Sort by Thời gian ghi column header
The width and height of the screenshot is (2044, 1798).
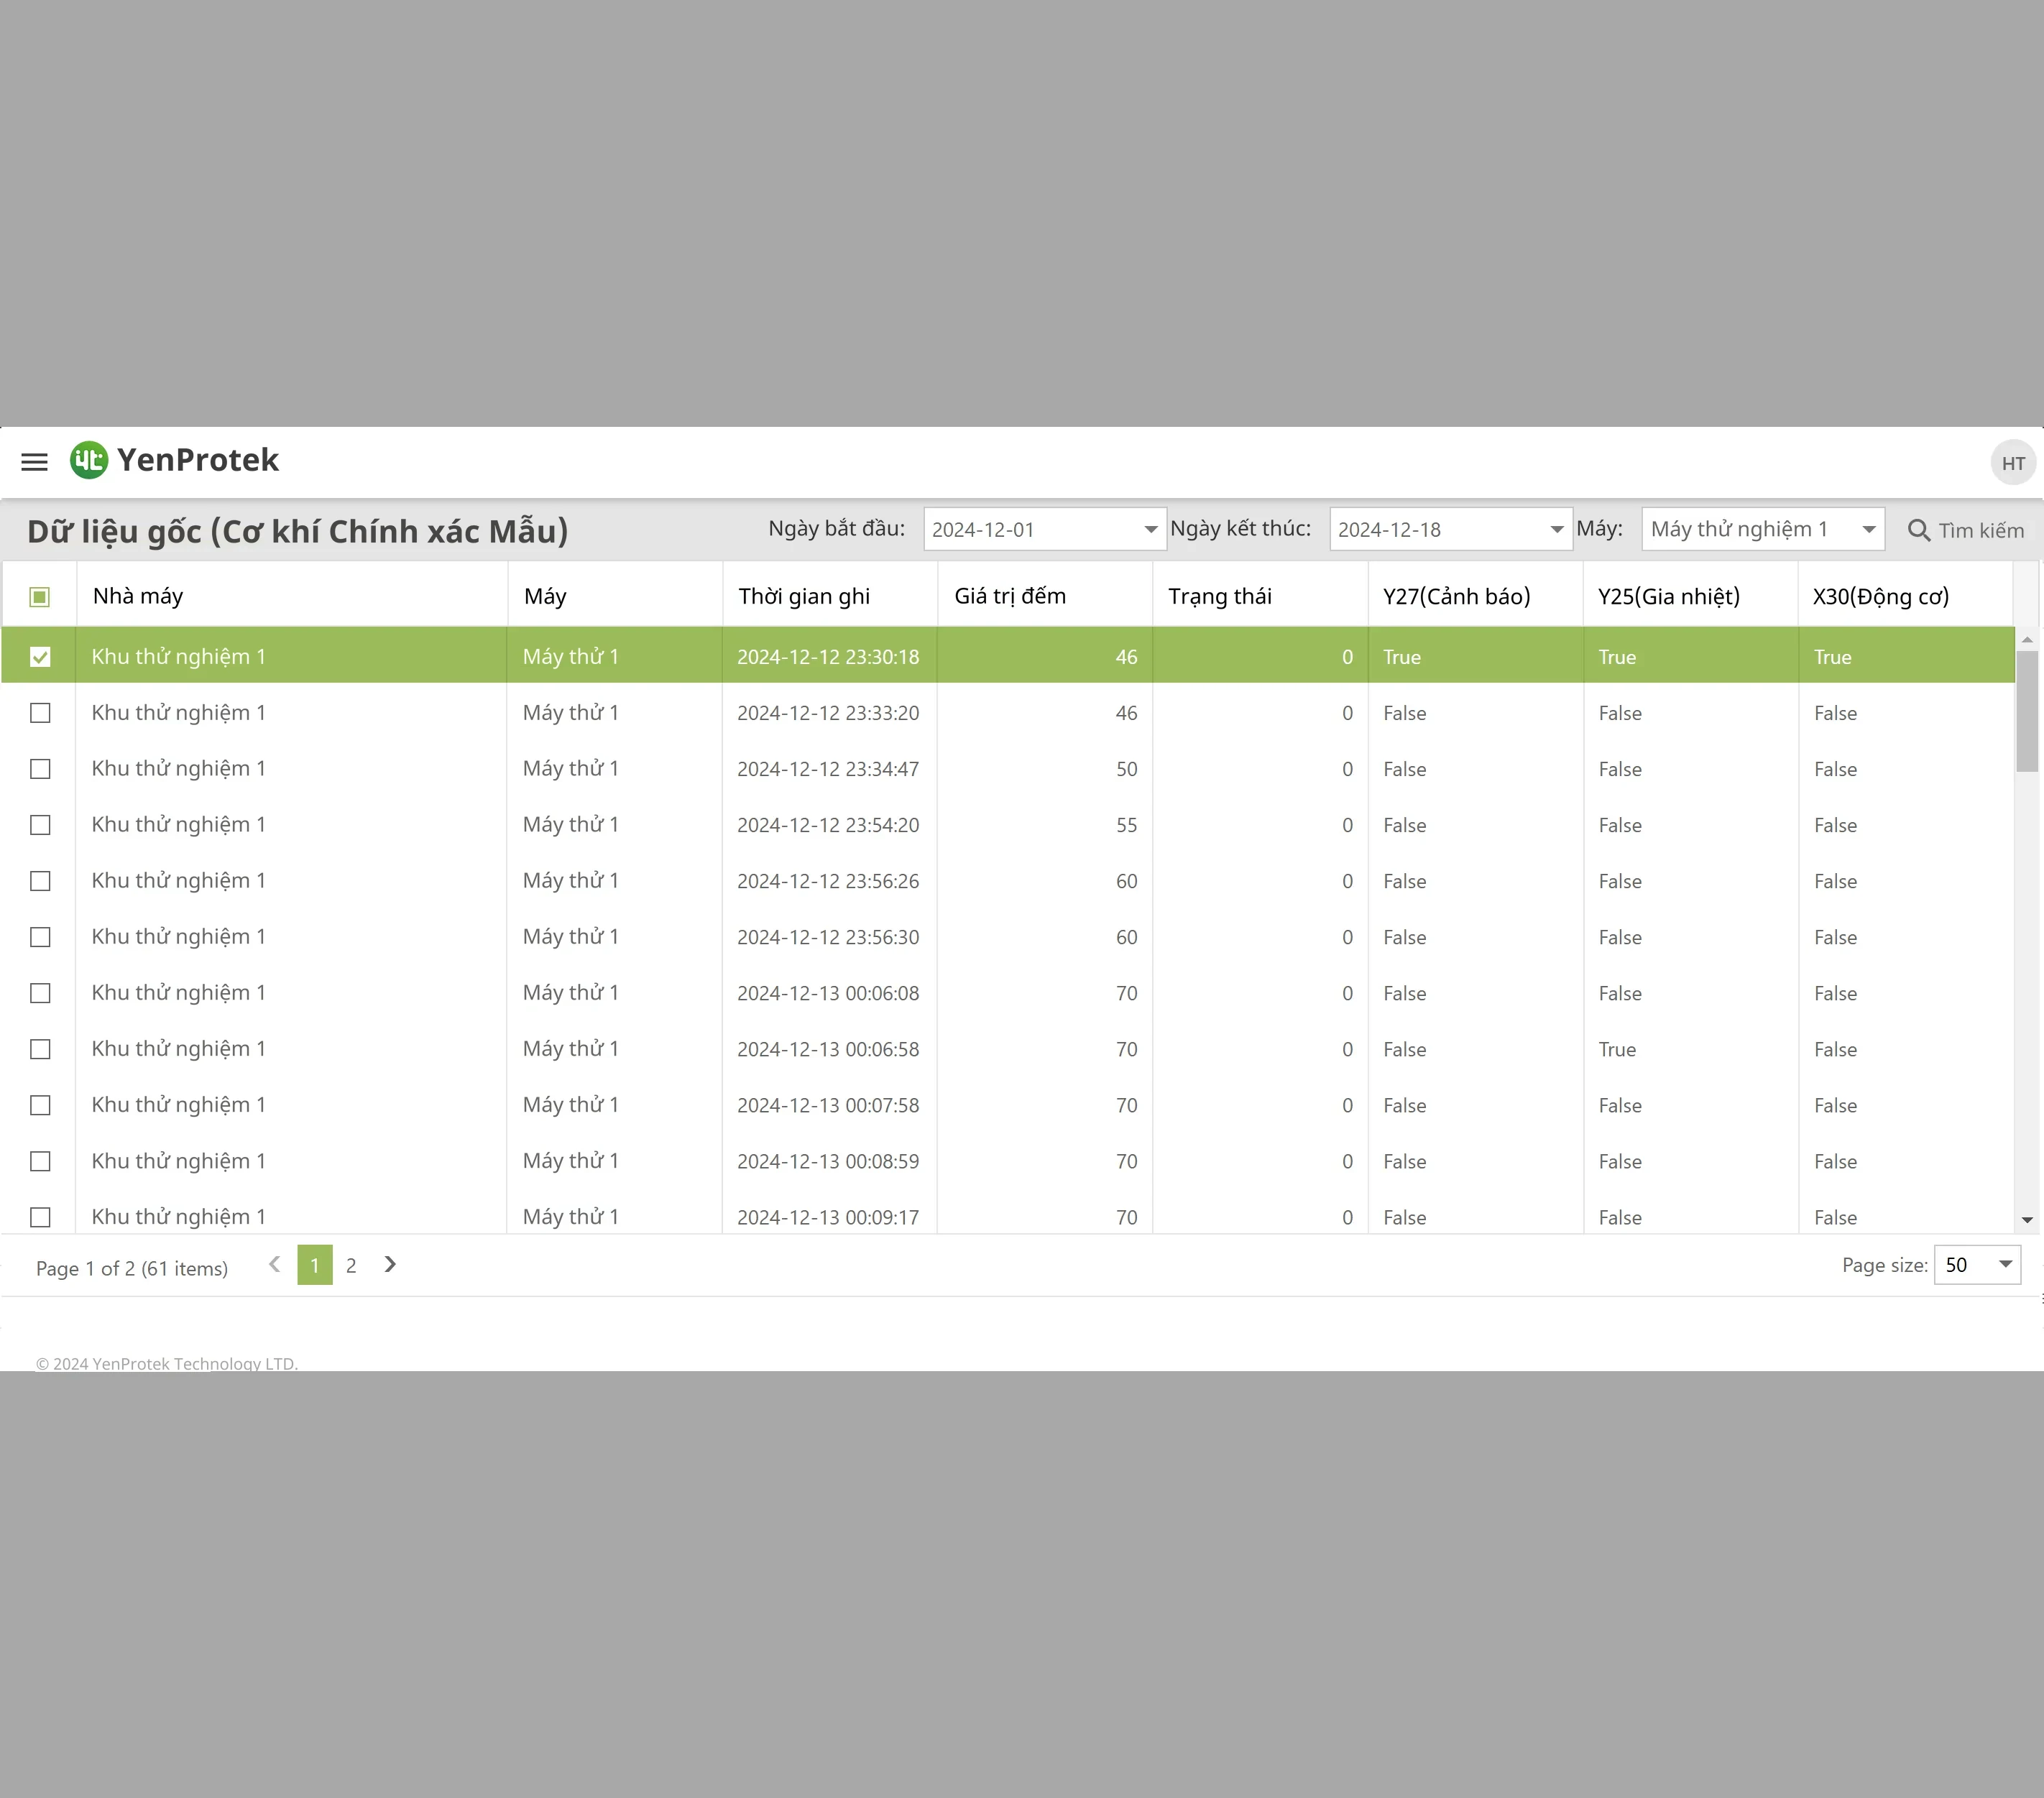point(804,597)
